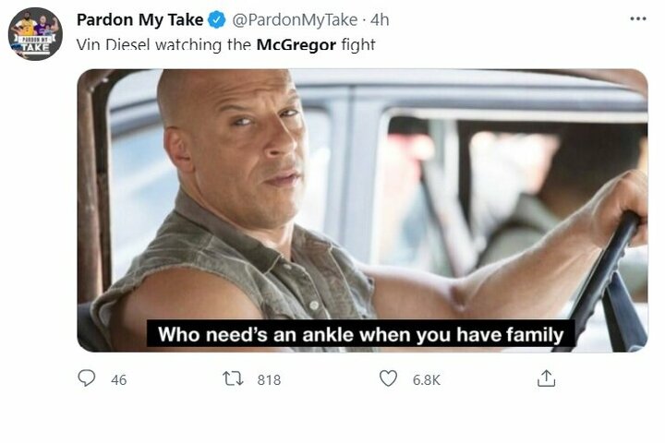Viewport: 665px width, 443px height.
Task: Retweet this Pardon My Take post
Action: (233, 378)
